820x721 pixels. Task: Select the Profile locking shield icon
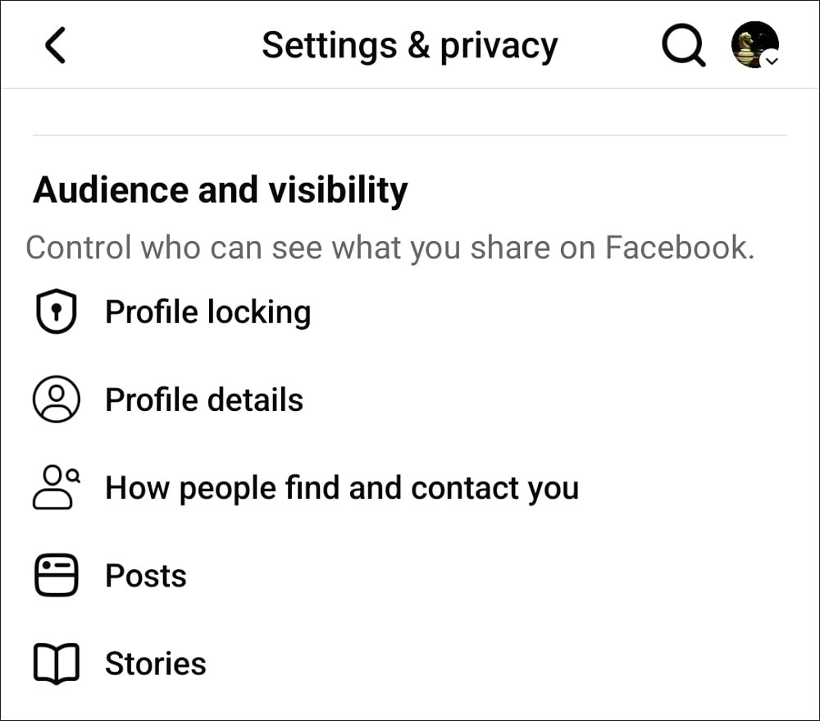coord(56,311)
